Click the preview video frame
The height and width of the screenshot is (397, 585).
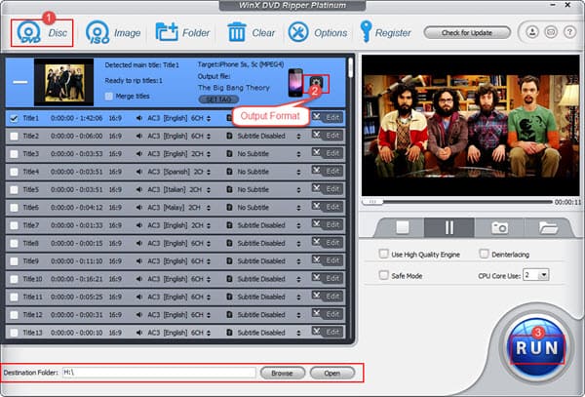point(471,126)
